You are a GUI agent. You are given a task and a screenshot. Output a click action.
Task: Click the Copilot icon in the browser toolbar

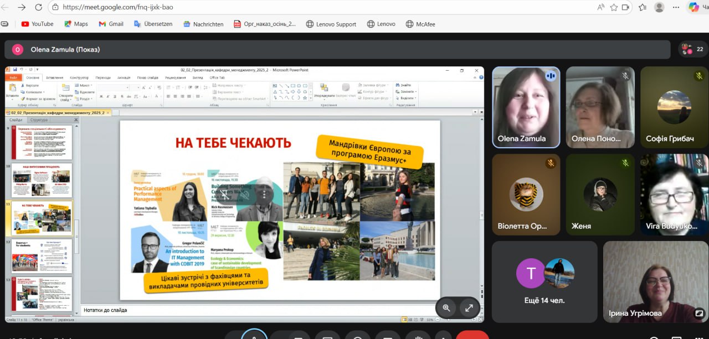[694, 7]
